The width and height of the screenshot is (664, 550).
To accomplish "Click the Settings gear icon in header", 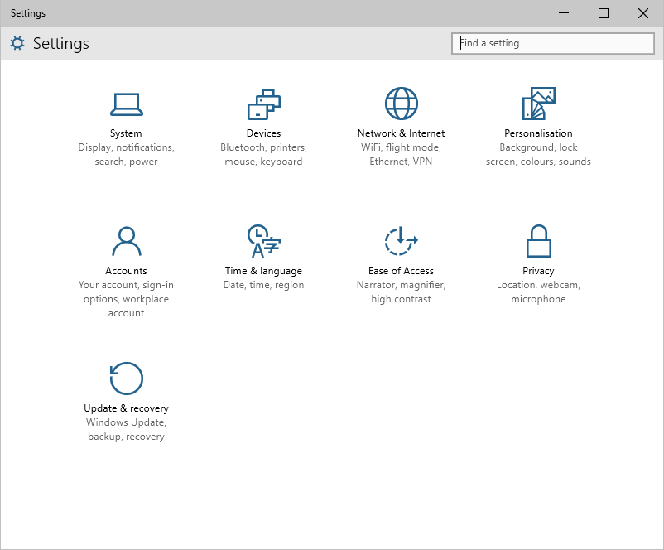I will click(x=17, y=43).
